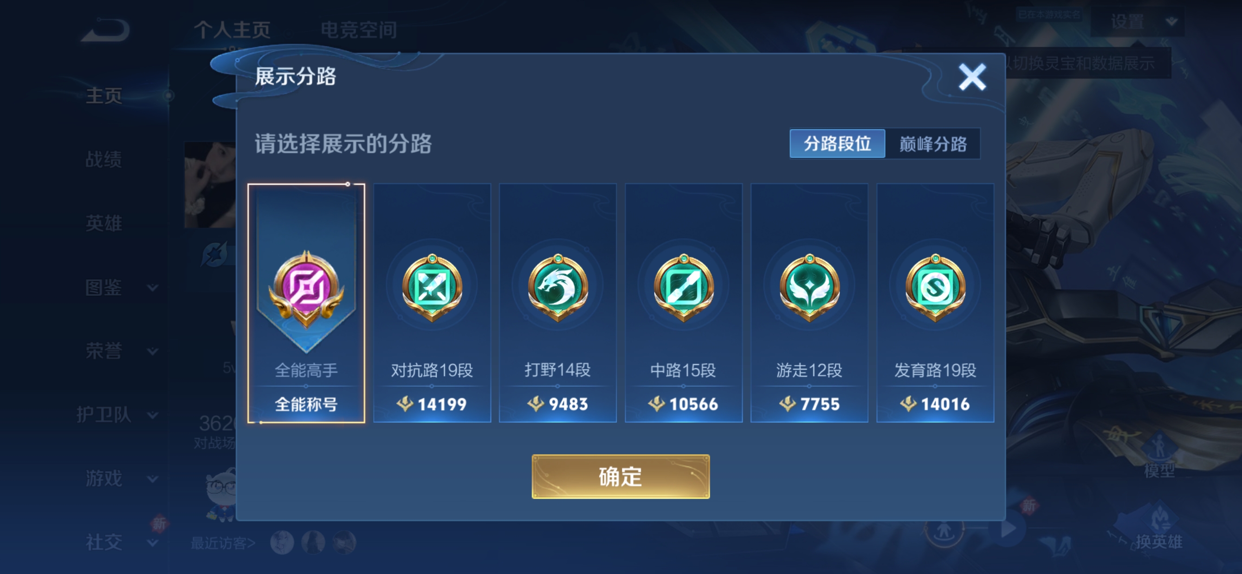Open the 个人主页 tab

(x=232, y=30)
